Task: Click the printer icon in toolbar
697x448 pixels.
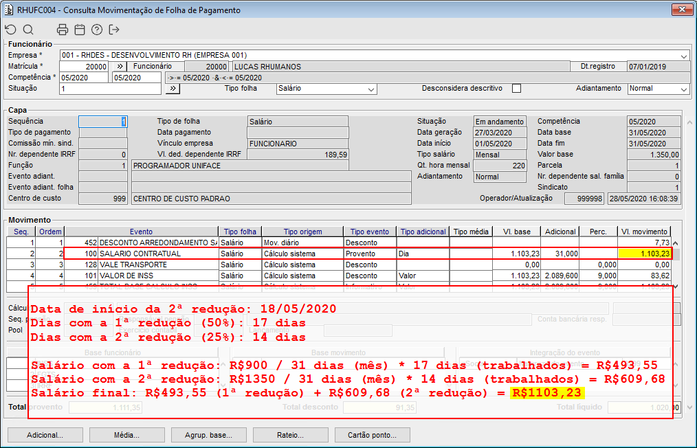Action: [x=63, y=30]
